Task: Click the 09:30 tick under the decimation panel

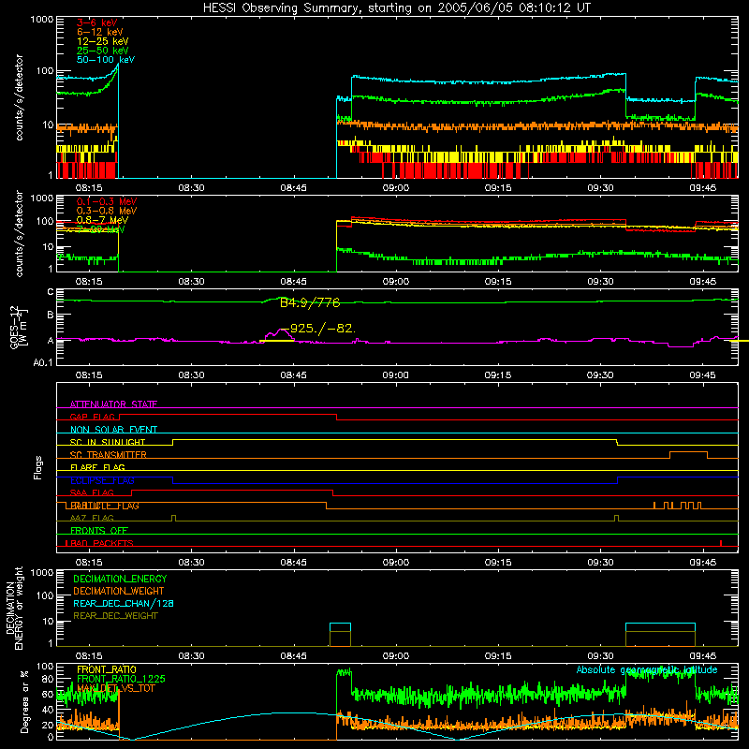Action: point(600,656)
